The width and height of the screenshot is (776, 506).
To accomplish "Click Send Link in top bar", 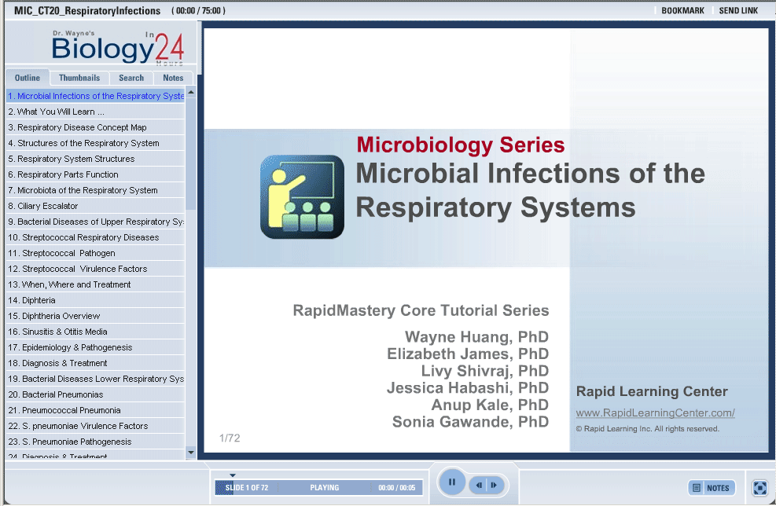I will pos(738,11).
